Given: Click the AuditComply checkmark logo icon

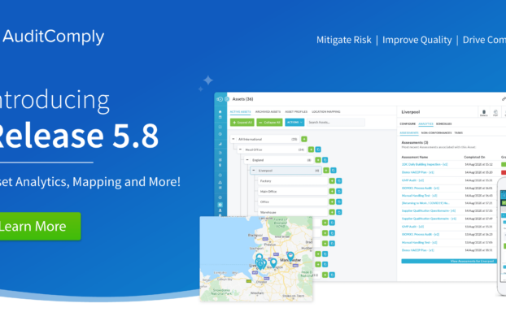Looking at the screenshot, I should pyautogui.click(x=220, y=99).
